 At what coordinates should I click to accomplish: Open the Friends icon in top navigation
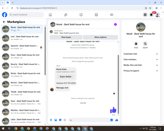pyautogui.click(x=66, y=15)
